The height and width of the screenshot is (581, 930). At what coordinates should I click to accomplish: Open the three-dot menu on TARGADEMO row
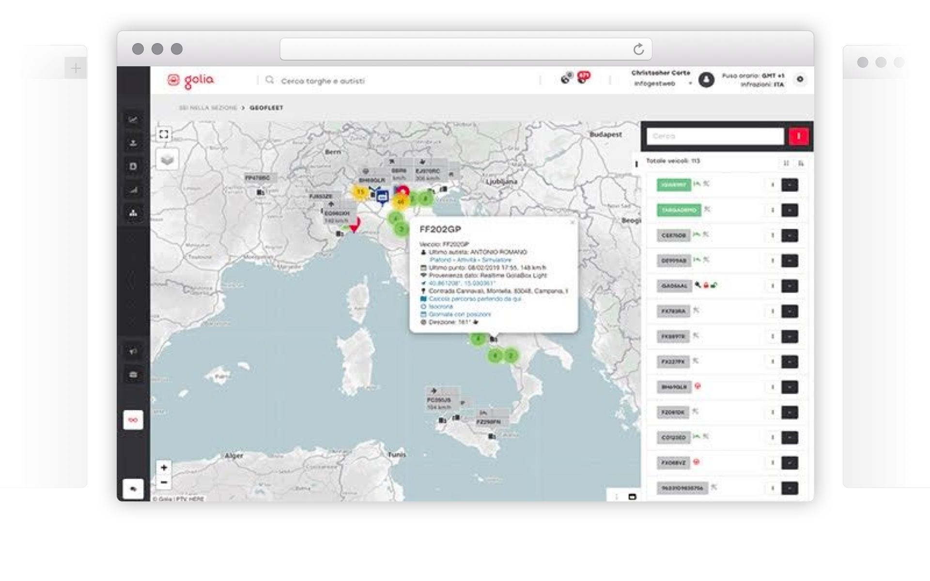(773, 210)
